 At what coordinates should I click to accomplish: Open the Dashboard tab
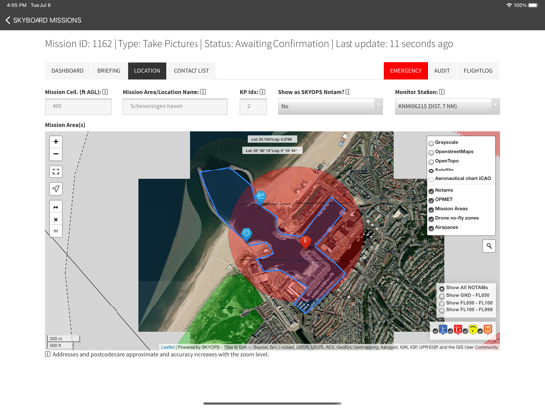[67, 71]
